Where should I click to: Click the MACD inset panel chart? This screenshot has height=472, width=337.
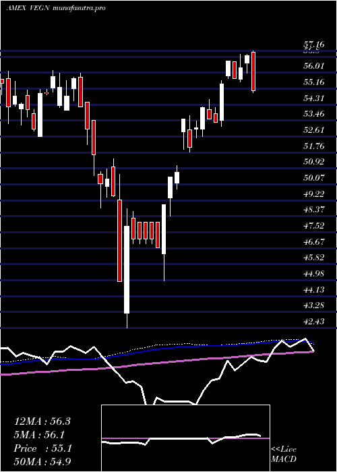[x=185, y=438]
